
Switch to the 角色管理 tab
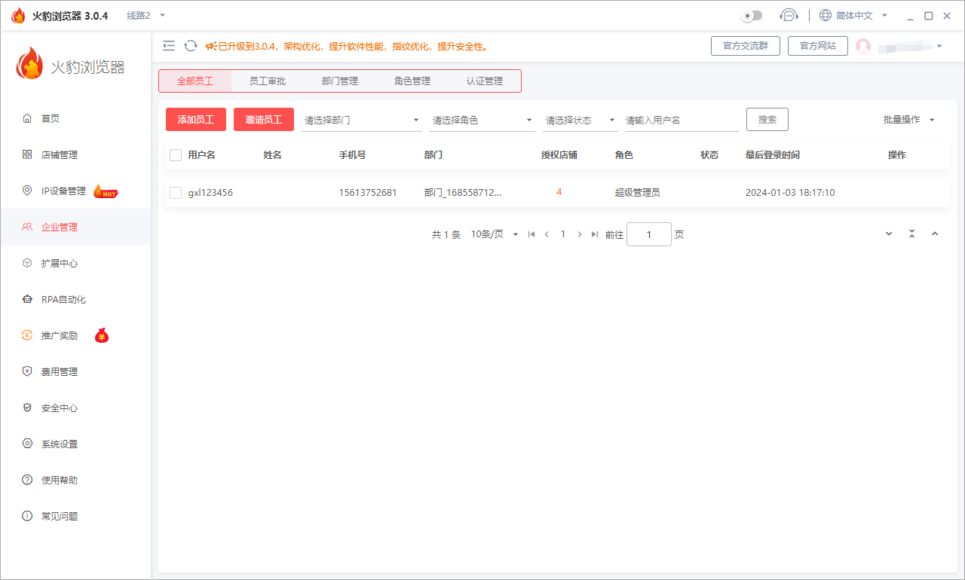412,81
